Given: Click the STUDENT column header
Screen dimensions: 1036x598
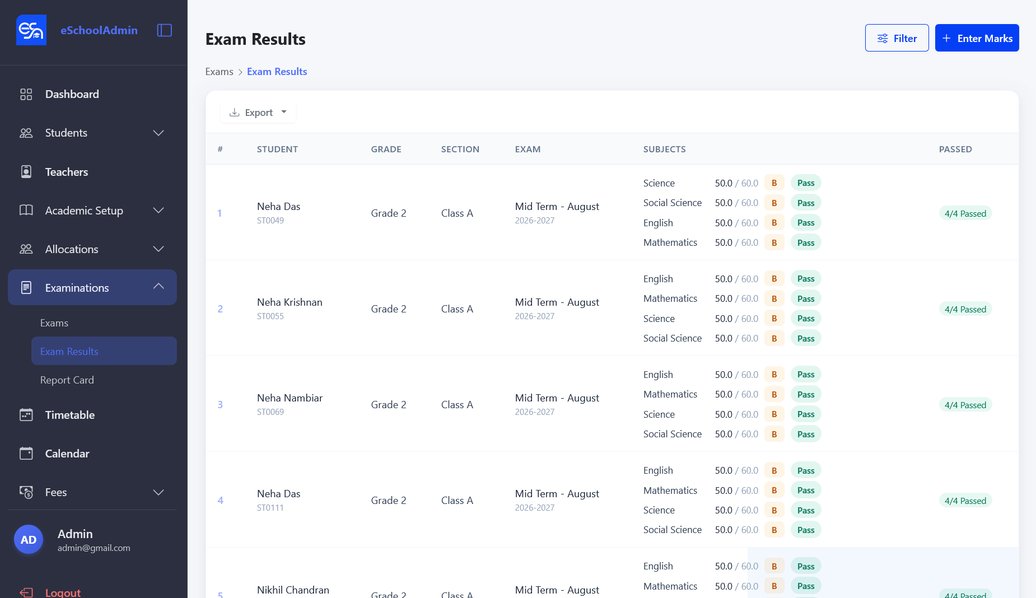Looking at the screenshot, I should coord(277,149).
